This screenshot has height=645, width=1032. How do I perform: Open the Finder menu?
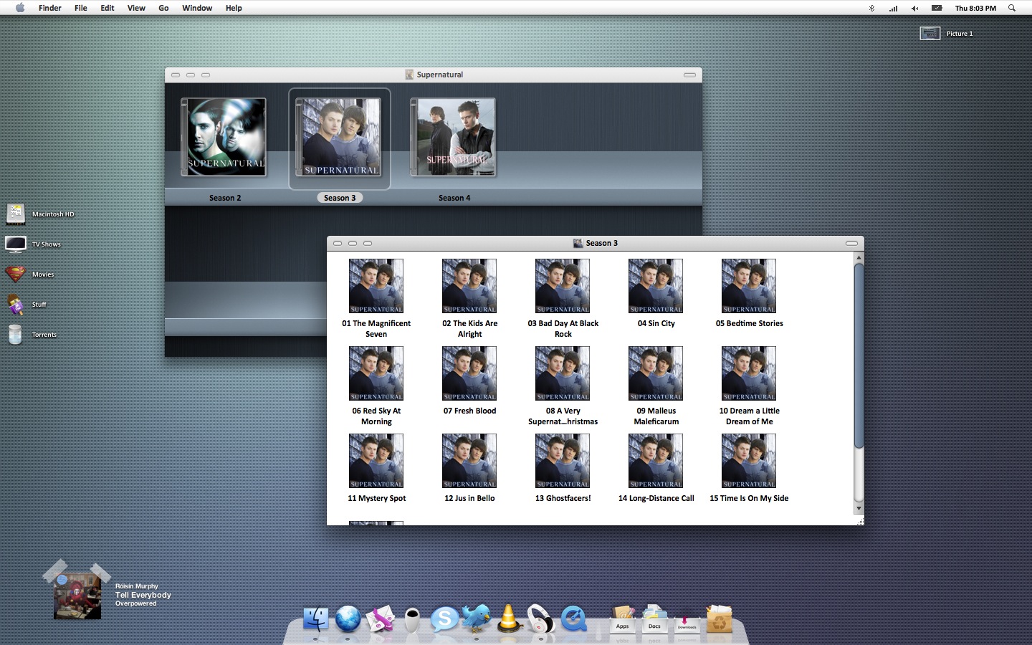pos(49,8)
